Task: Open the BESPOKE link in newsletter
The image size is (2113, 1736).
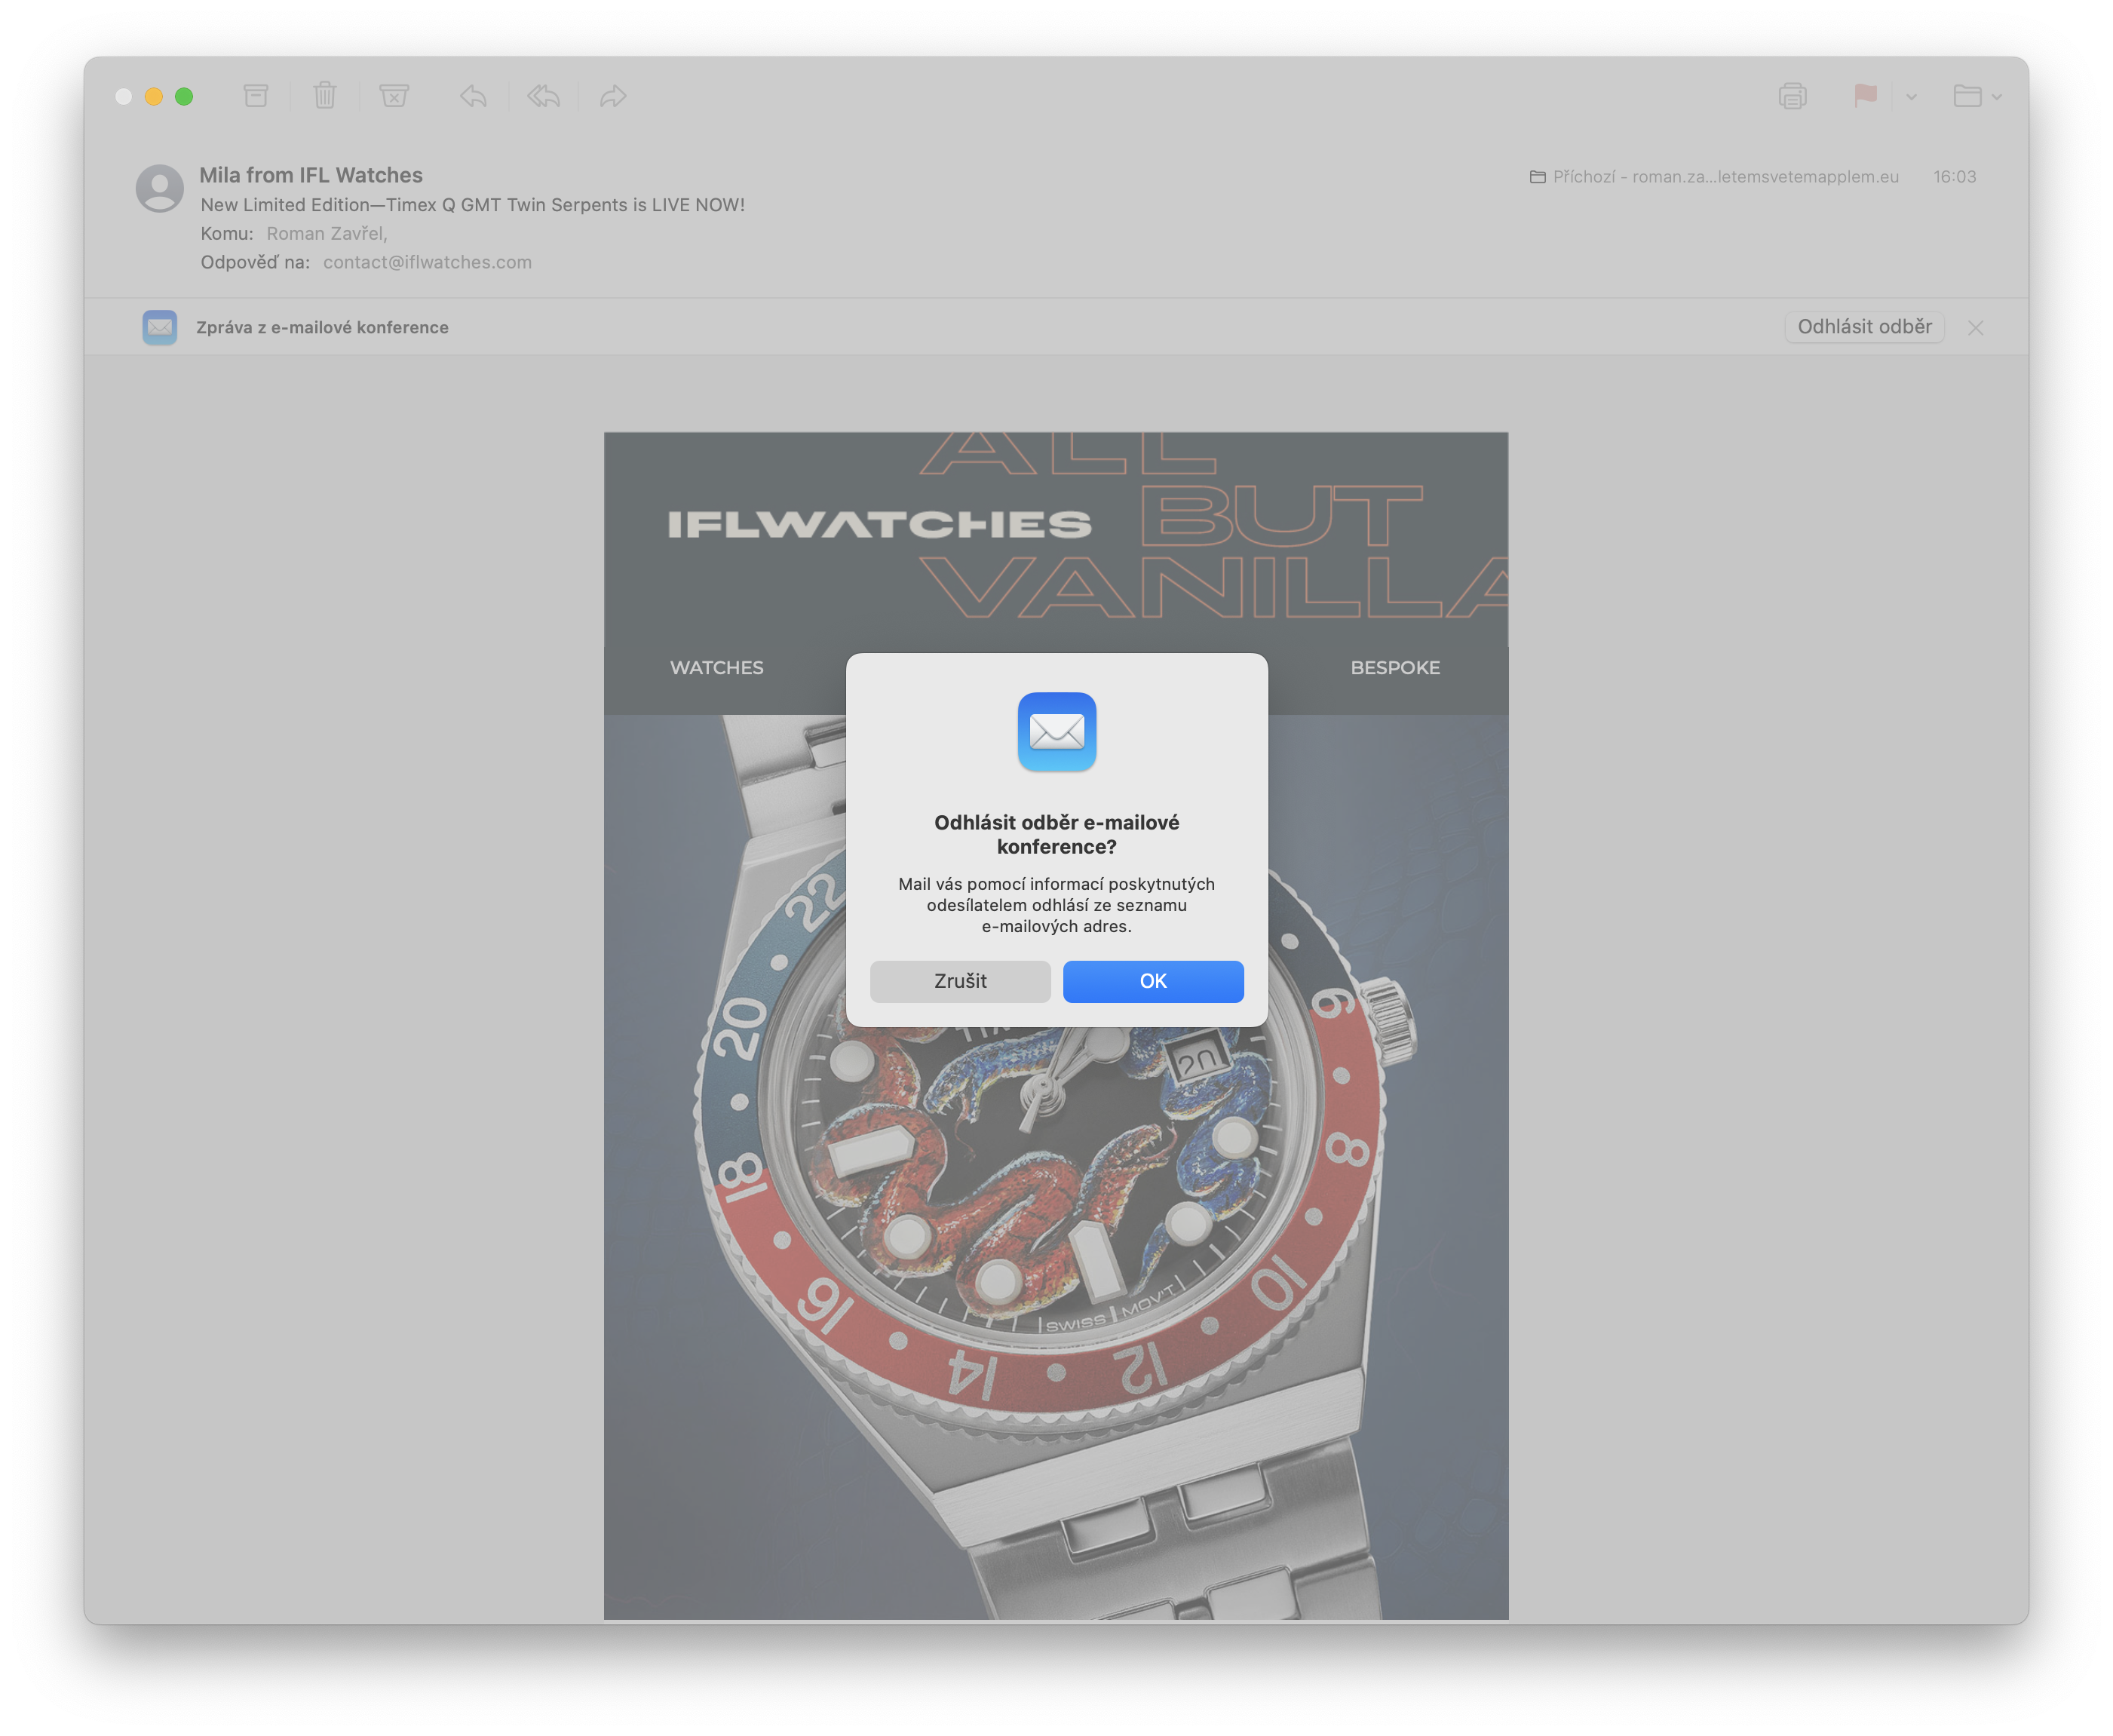Action: (x=1394, y=667)
